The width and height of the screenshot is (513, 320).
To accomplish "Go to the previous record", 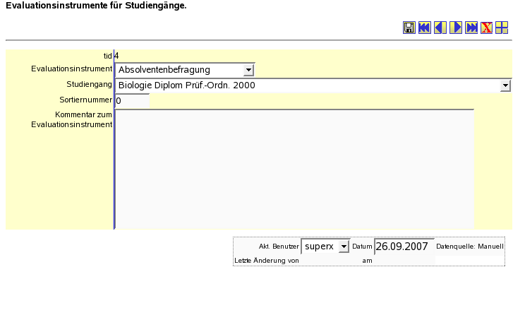I will click(440, 28).
